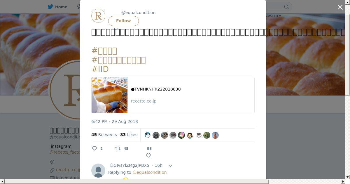Click the reply speech bubble icon
The width and height of the screenshot is (350, 184).
[94, 148]
